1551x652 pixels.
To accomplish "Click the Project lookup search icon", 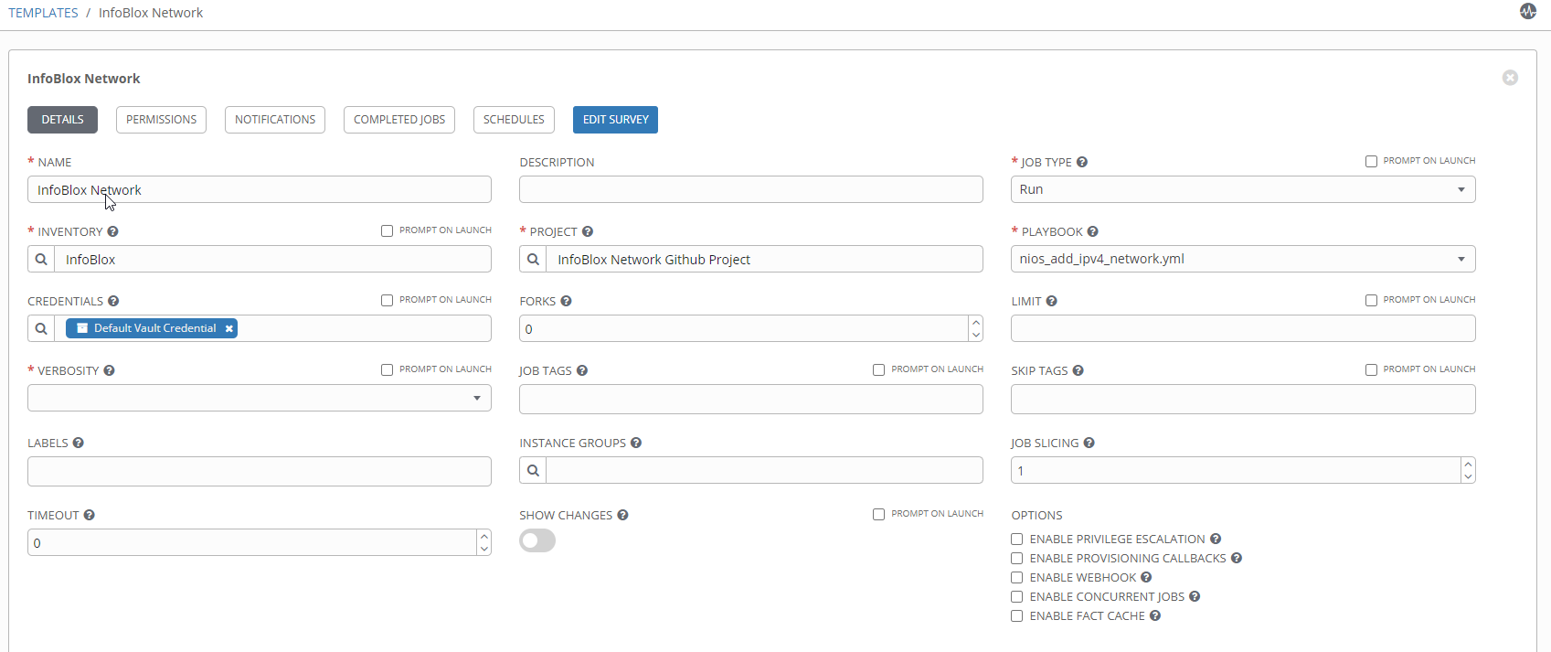I will point(533,260).
